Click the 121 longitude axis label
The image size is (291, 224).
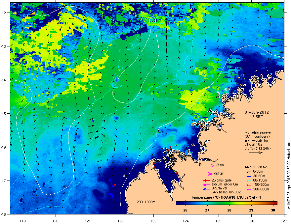[88, 221]
